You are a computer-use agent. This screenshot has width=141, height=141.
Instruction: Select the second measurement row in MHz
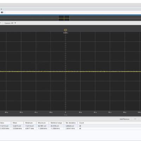70,129
